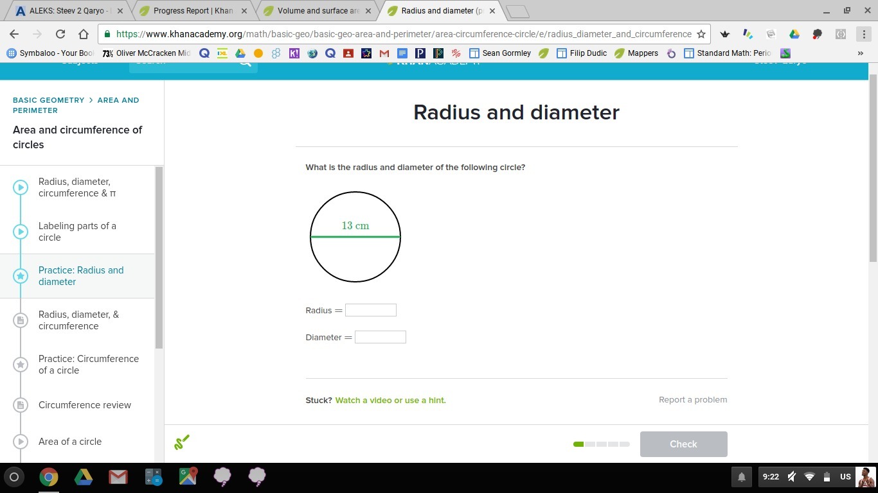This screenshot has width=878, height=493.
Task: Click the main page vertical scrollbar
Action: coord(873,168)
